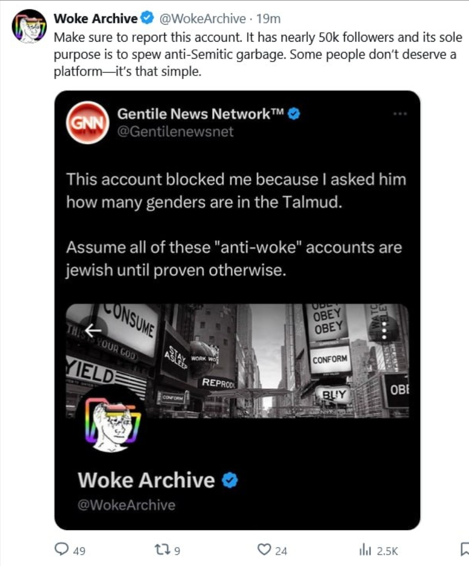The image size is (469, 566).
Task: Click the repost arrows icon
Action: pos(162,550)
